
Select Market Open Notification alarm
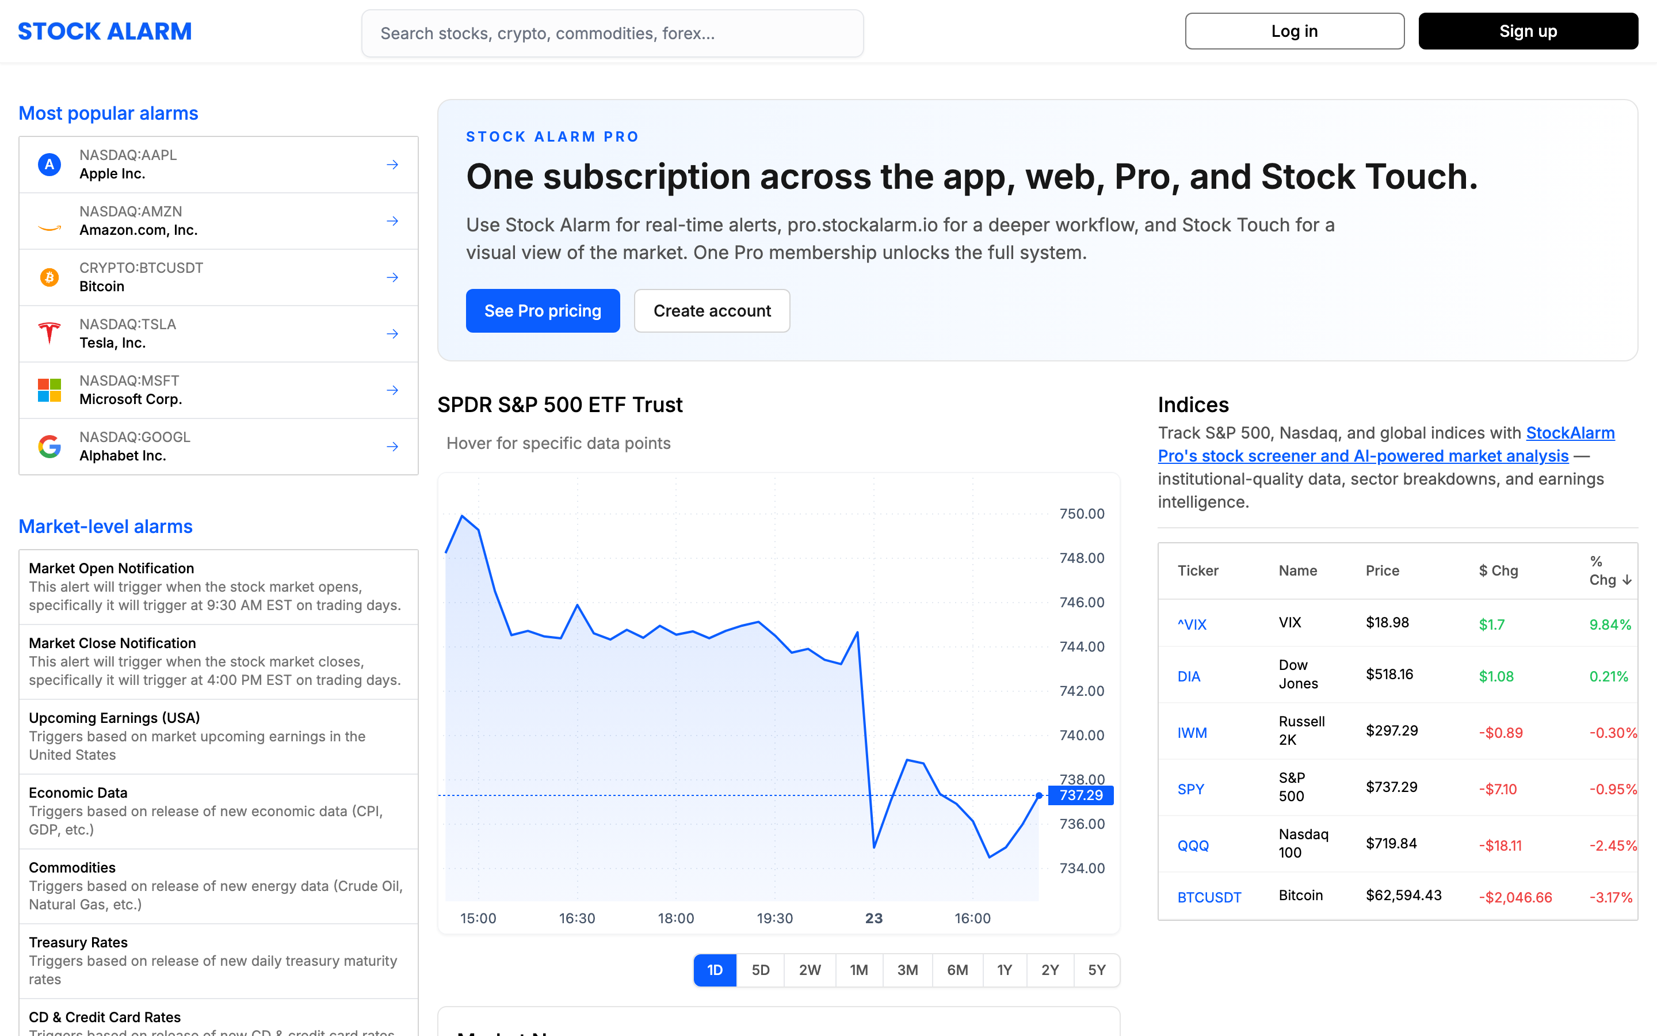pyautogui.click(x=219, y=587)
